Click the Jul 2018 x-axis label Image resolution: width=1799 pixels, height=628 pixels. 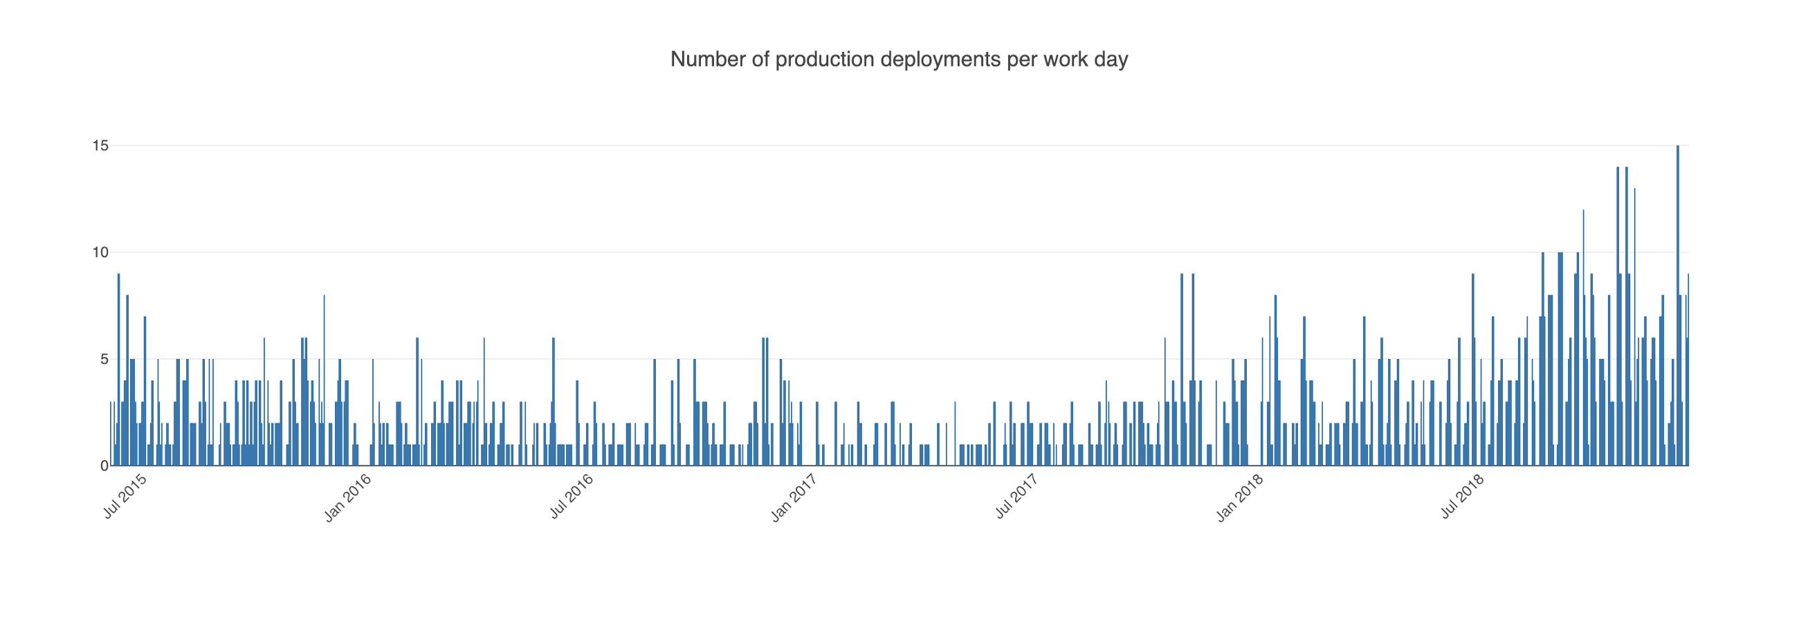(1463, 496)
